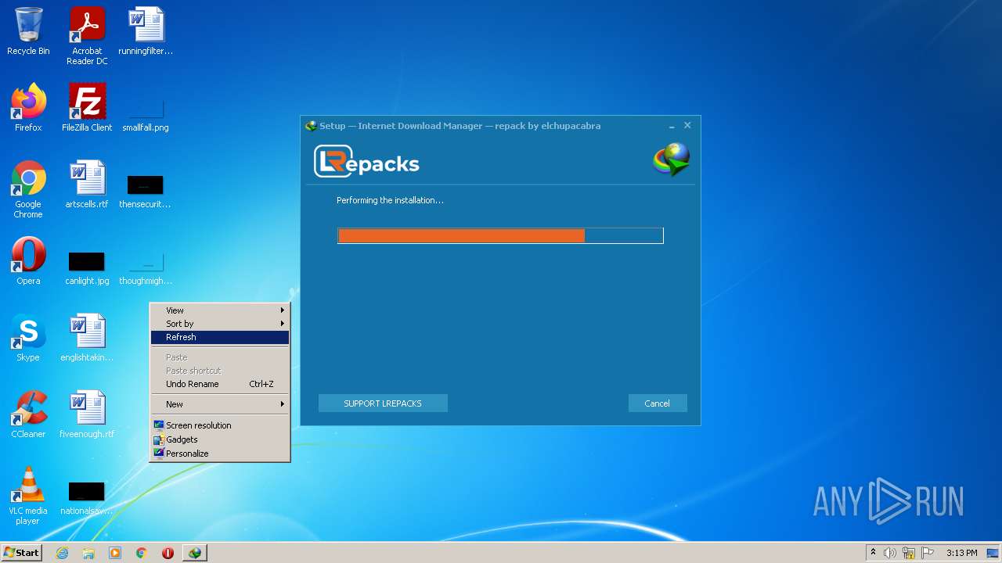This screenshot has height=563, width=1002.
Task: Open the volume speaker tray icon
Action: (x=890, y=553)
